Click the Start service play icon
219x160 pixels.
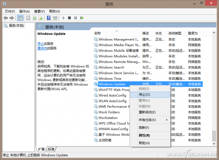click(x=64, y=18)
